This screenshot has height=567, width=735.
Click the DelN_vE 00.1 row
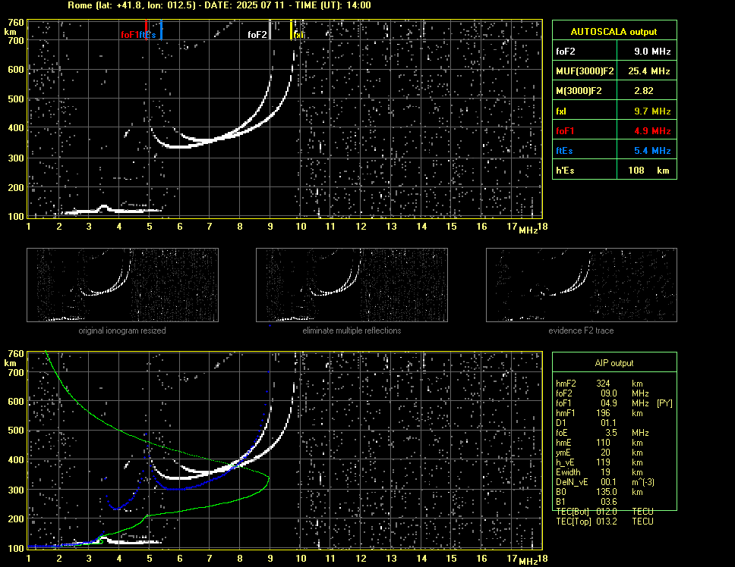click(x=605, y=482)
